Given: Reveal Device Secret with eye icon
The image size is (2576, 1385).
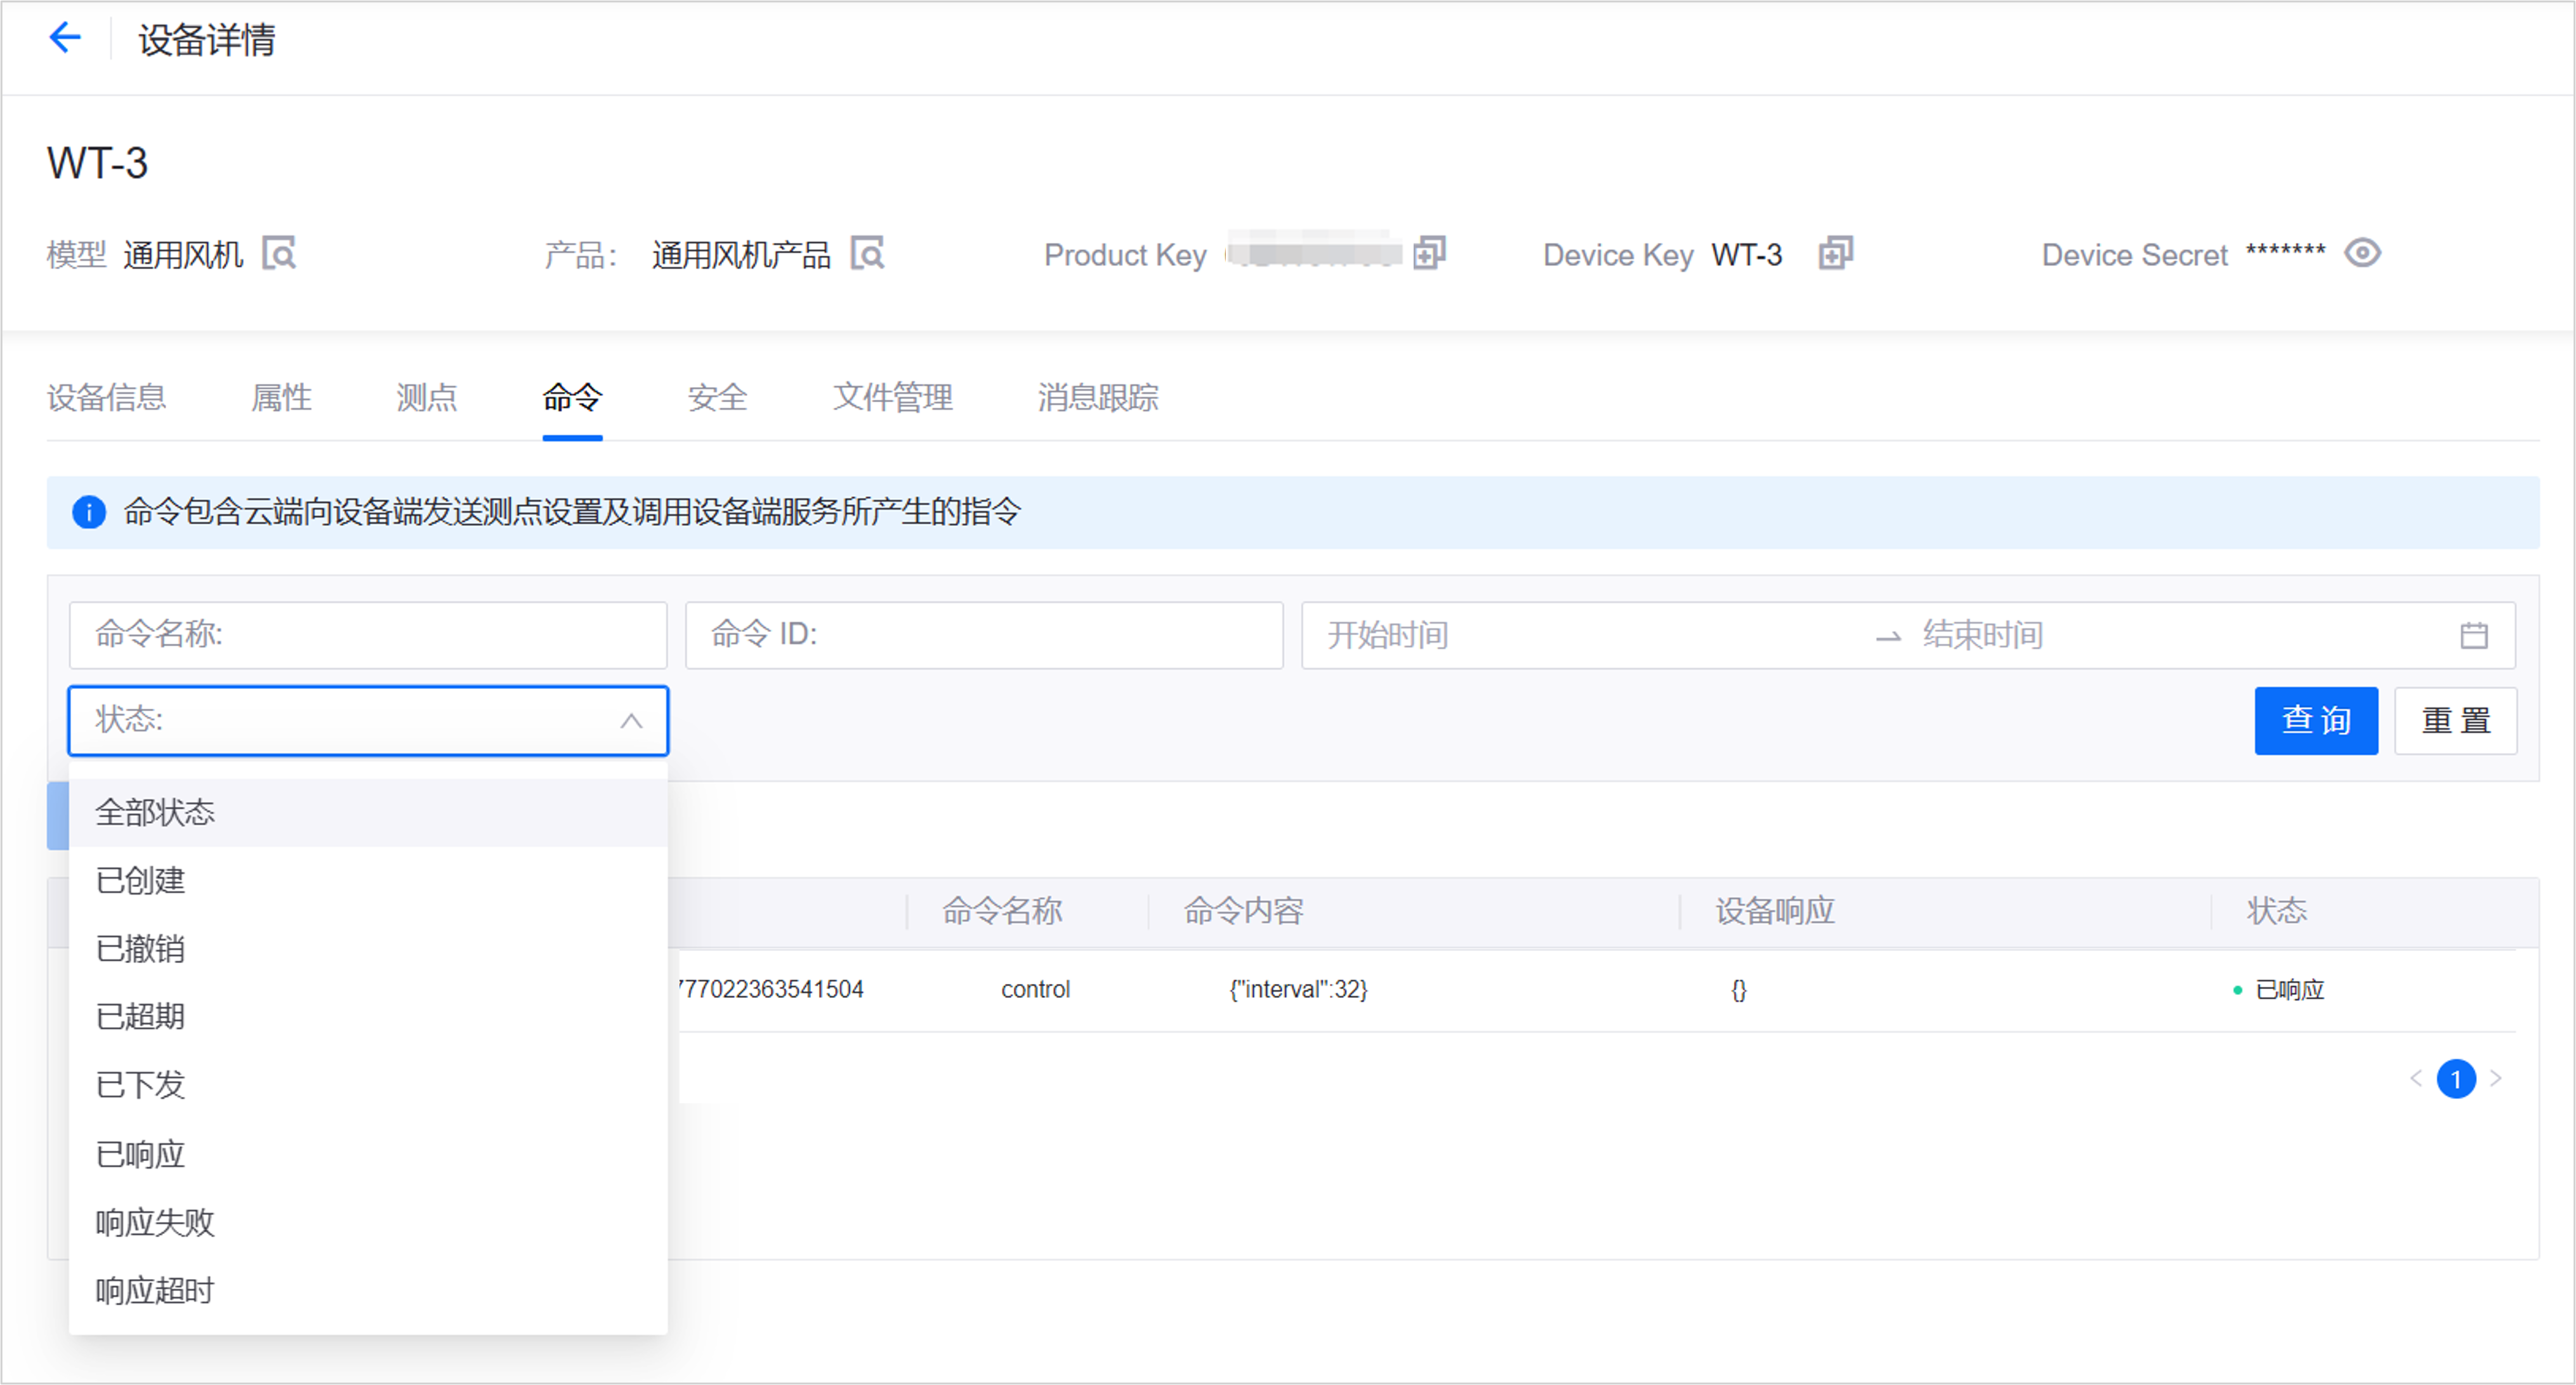Looking at the screenshot, I should pos(2362,253).
